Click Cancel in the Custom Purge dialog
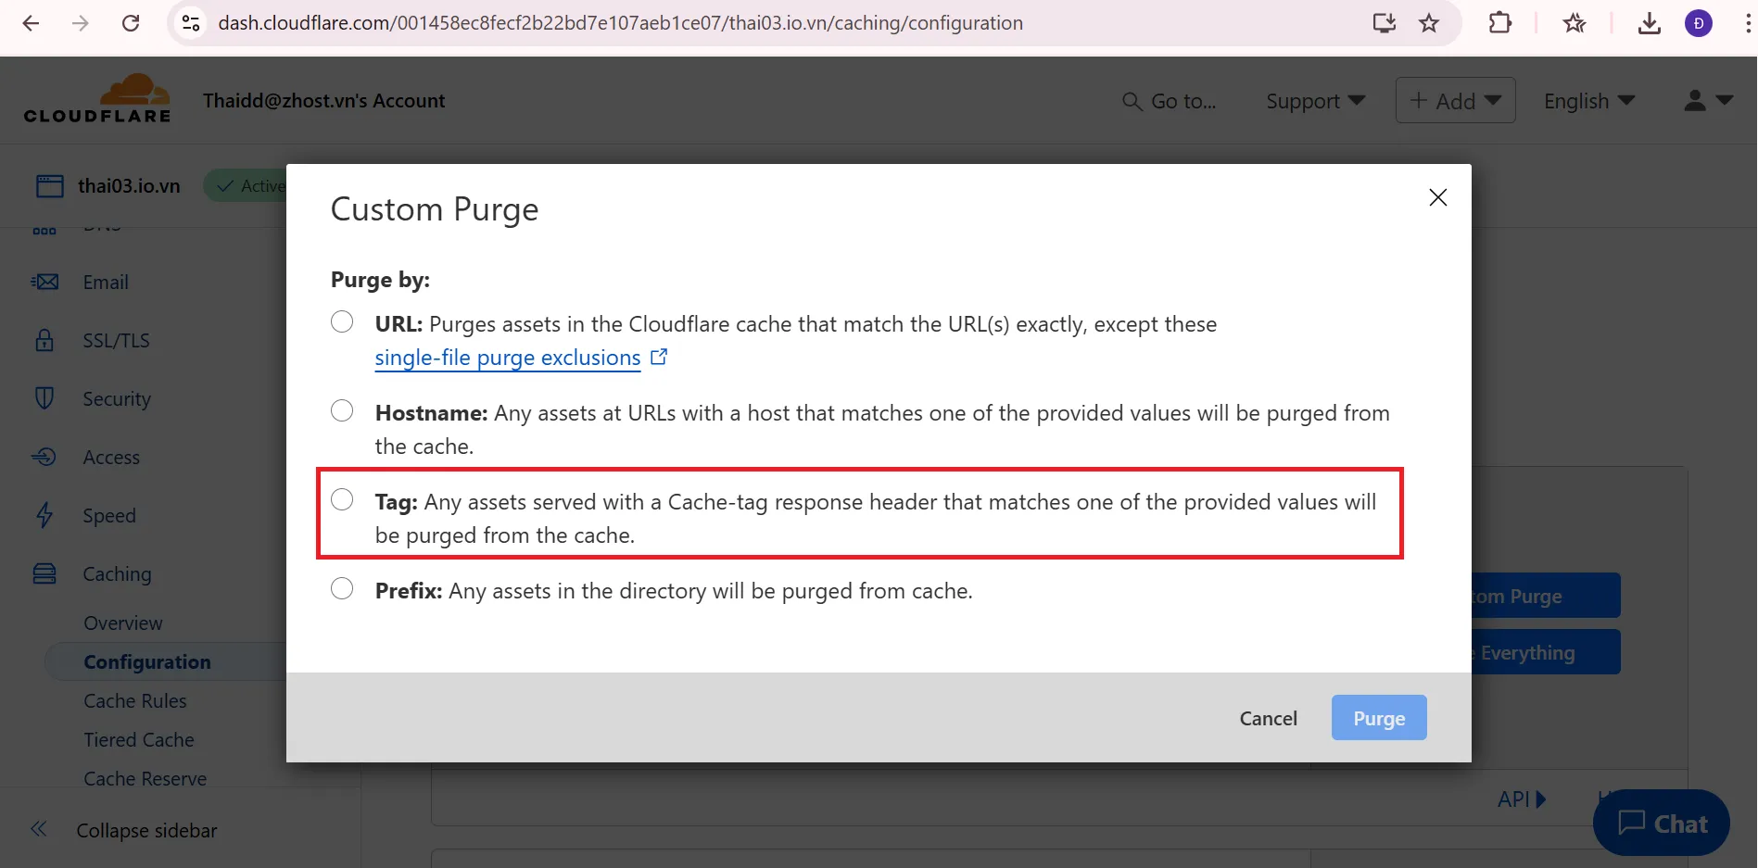The width and height of the screenshot is (1758, 868). (x=1268, y=718)
